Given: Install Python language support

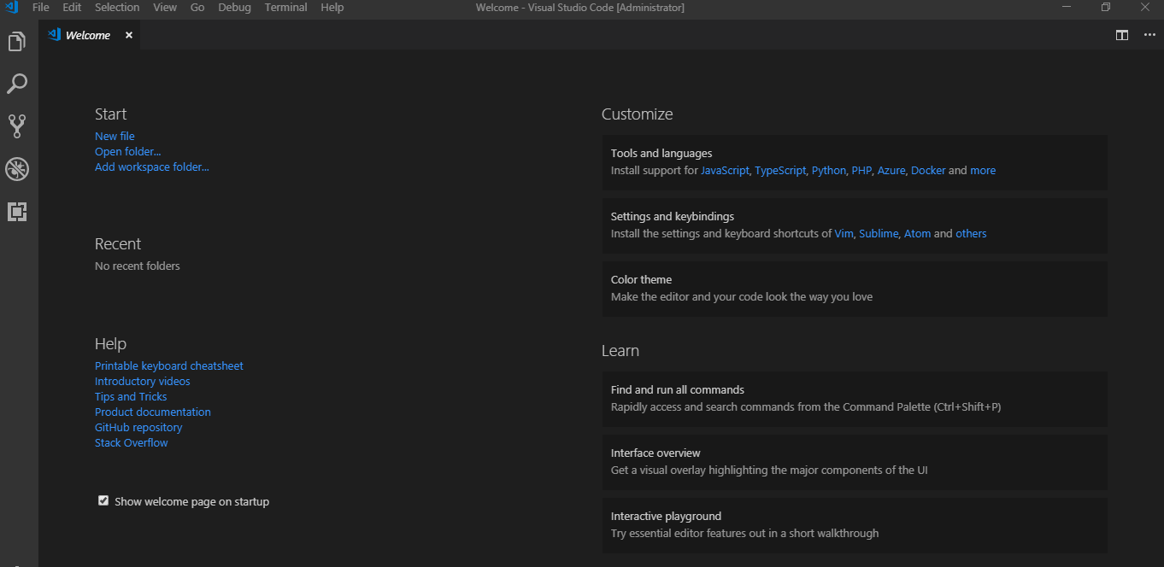Looking at the screenshot, I should (828, 170).
